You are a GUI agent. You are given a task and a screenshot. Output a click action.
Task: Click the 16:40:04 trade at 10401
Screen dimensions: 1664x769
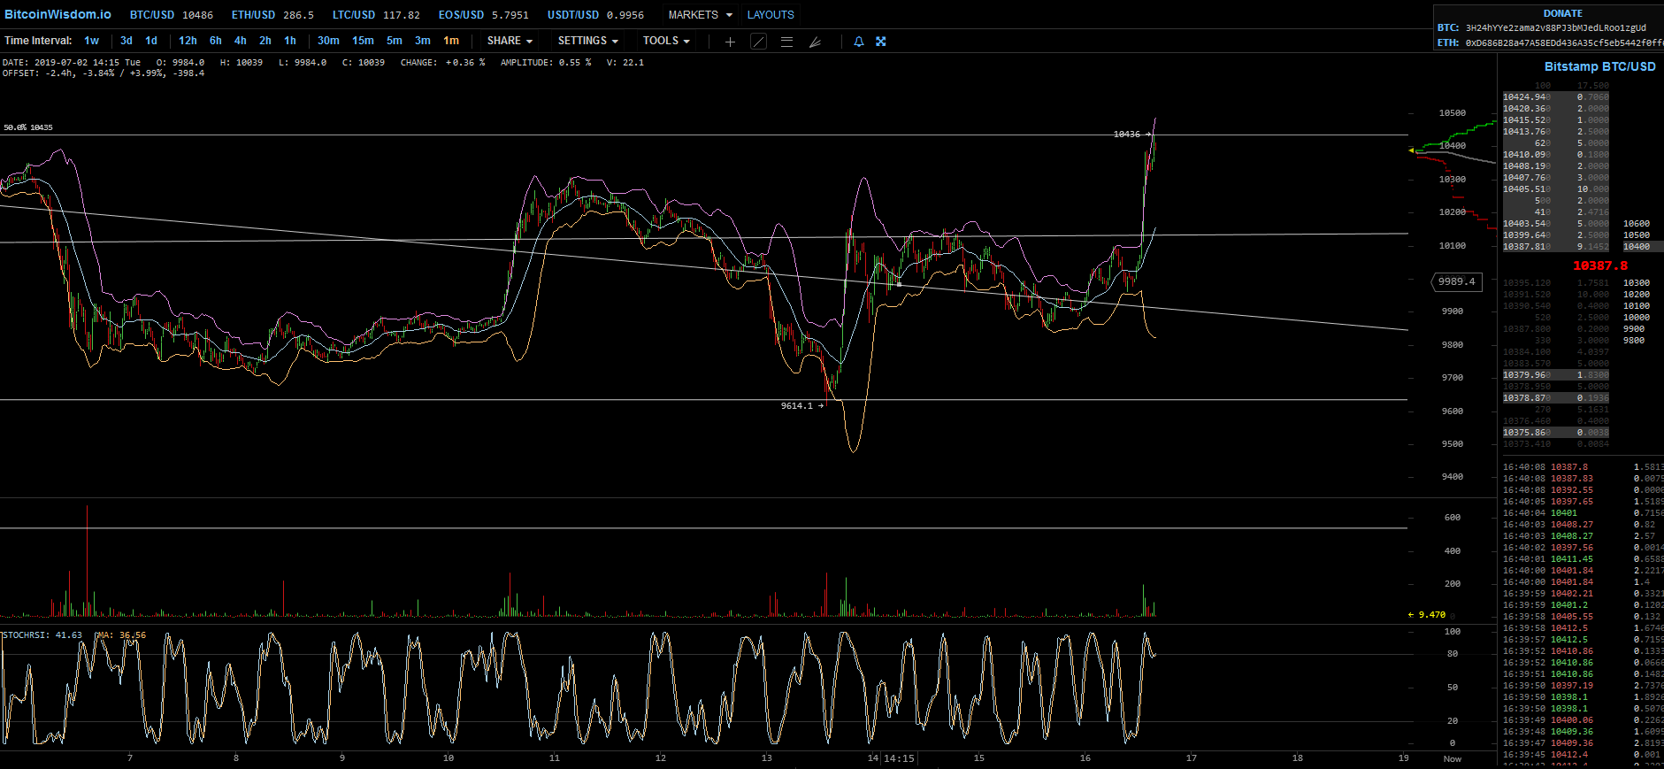tap(1583, 513)
